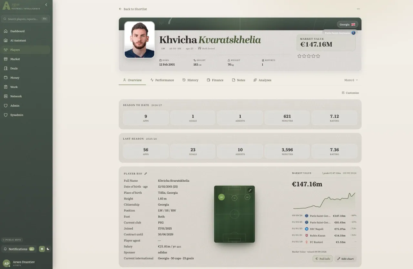Open Dashboard from the sidebar icon
Screen dimensions: 413x269
pyautogui.click(x=6, y=31)
